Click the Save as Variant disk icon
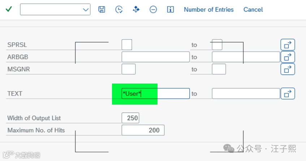The width and height of the screenshot is (306, 161). click(x=102, y=9)
